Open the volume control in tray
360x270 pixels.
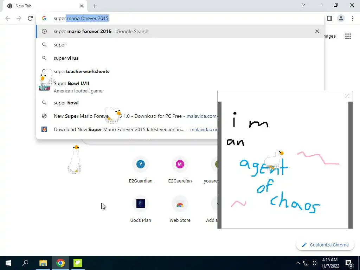[314, 263]
